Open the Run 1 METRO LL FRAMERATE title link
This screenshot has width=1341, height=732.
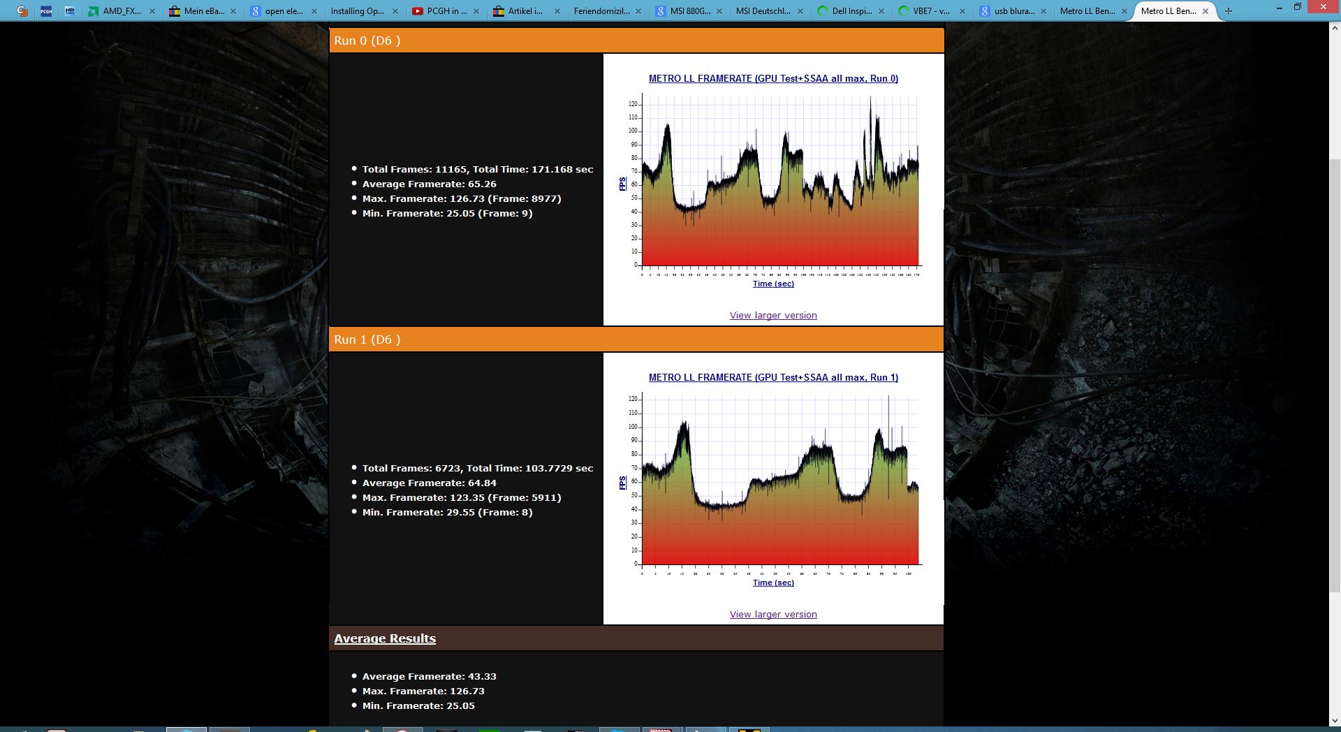coord(773,377)
